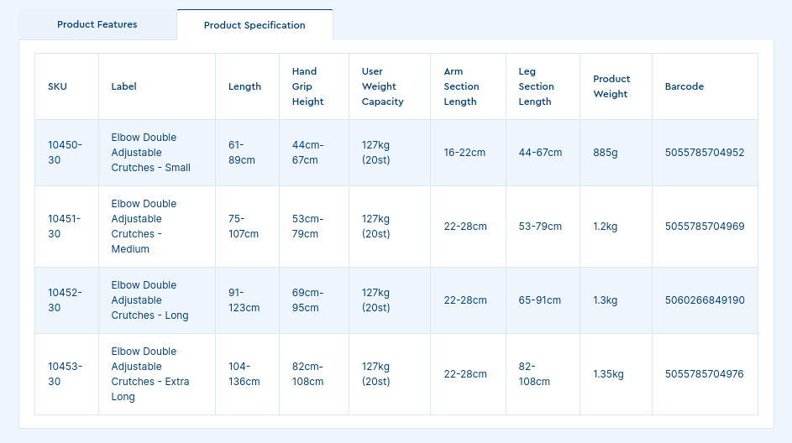Click the Barcode column header
The width and height of the screenshot is (792, 443).
(684, 86)
